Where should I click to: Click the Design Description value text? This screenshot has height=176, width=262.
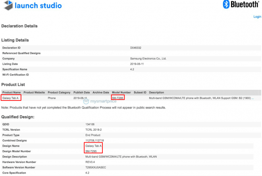[121, 157]
